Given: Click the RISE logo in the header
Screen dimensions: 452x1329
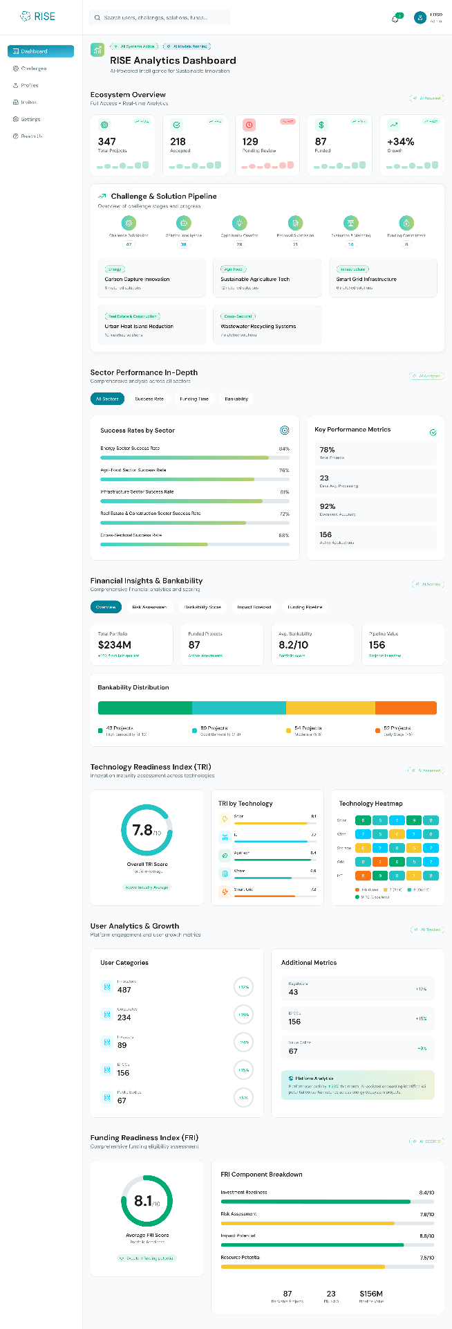Looking at the screenshot, I should (37, 17).
